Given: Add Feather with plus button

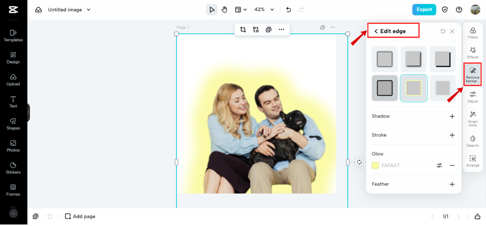Looking at the screenshot, I should coord(452,184).
